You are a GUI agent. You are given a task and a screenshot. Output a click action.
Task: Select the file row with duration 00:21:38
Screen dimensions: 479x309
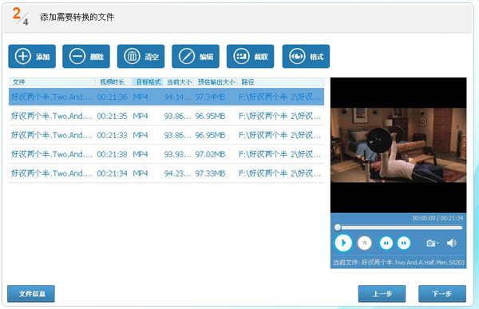[x=166, y=154]
